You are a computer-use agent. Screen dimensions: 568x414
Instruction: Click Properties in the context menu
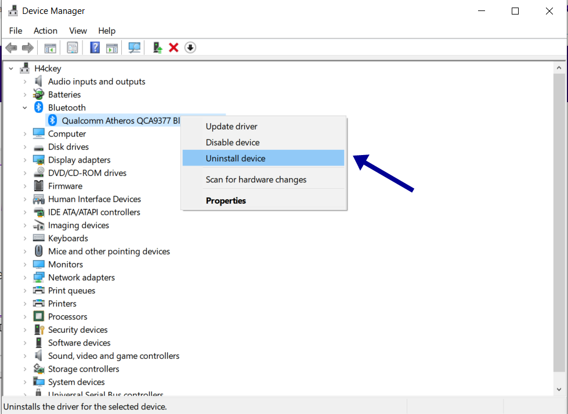point(226,200)
